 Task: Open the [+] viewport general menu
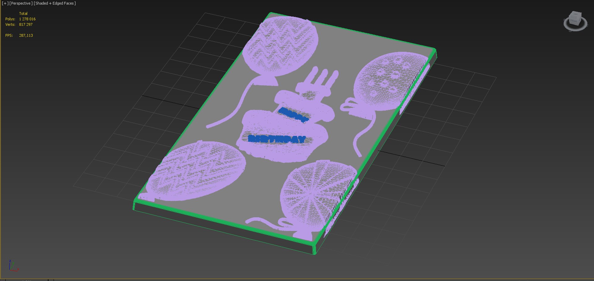pyautogui.click(x=5, y=3)
